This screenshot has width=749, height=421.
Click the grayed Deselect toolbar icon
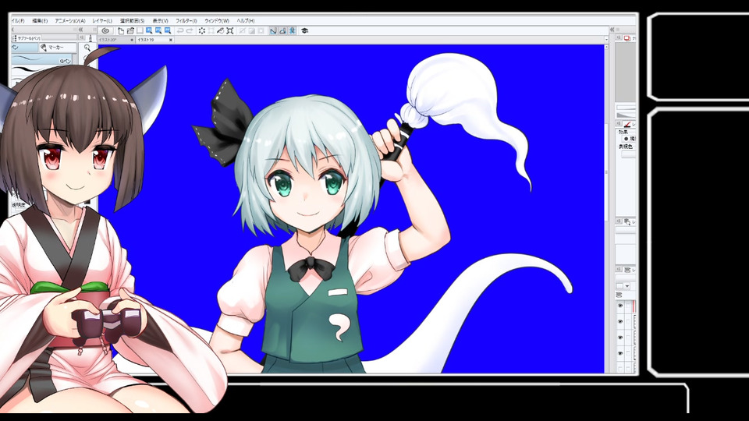[242, 30]
